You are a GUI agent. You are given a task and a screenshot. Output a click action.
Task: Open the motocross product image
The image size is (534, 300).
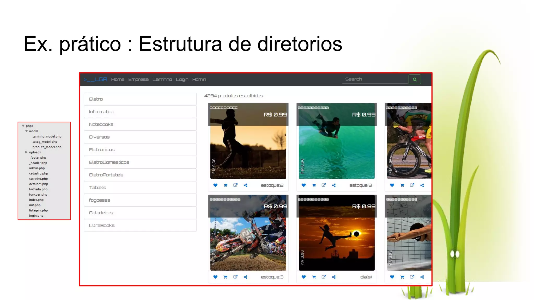click(x=248, y=233)
